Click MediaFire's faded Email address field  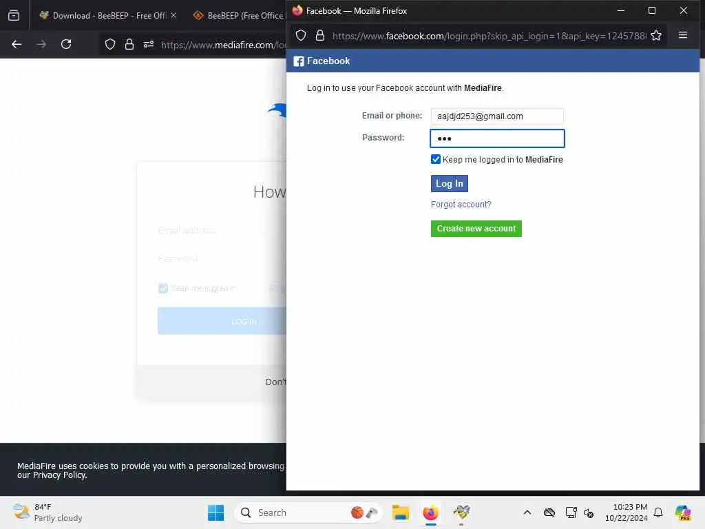tap(222, 230)
